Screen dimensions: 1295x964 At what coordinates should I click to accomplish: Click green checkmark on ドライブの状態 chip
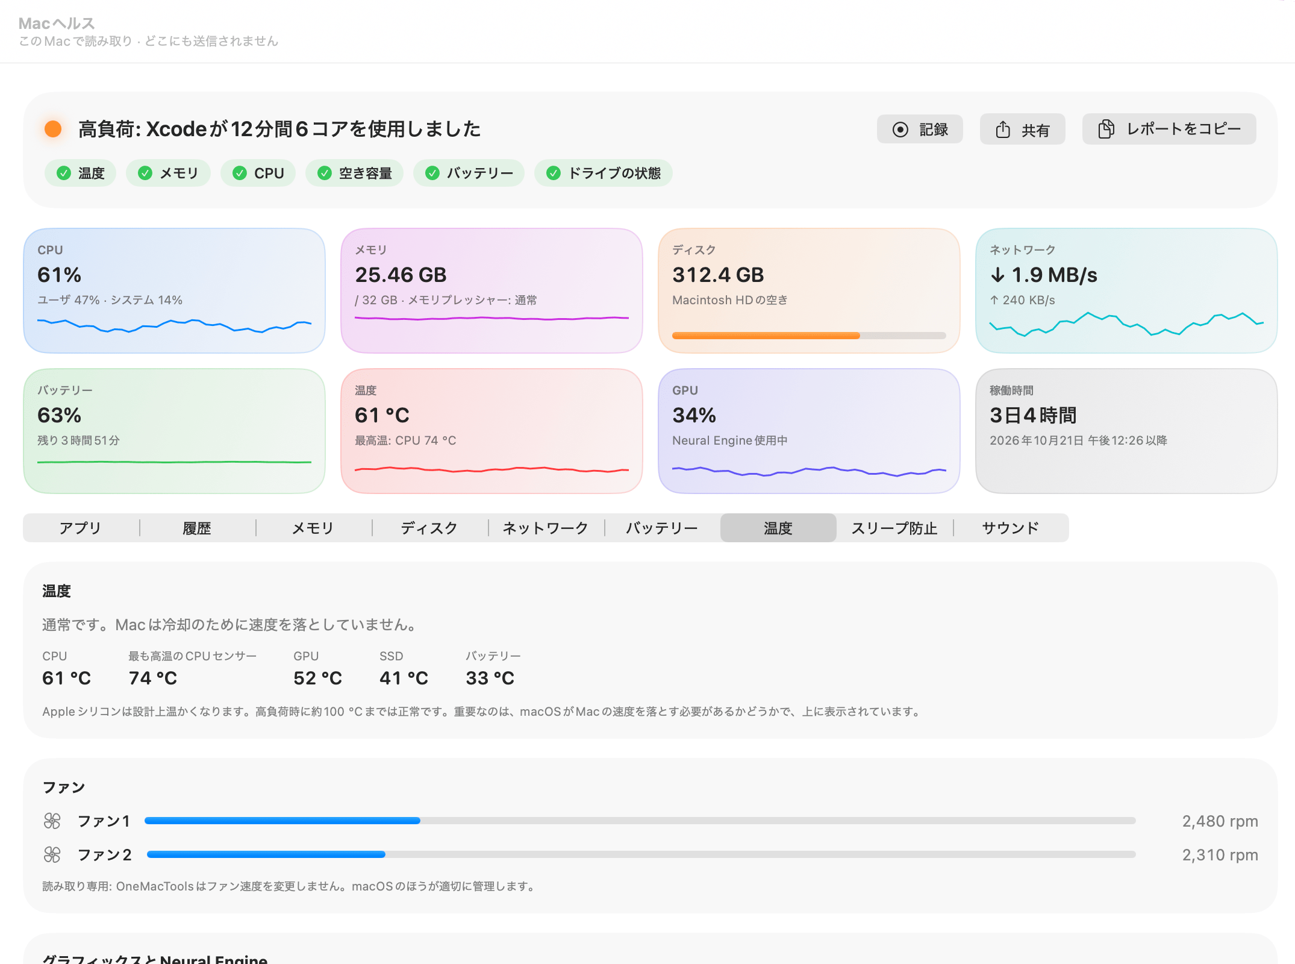[554, 174]
